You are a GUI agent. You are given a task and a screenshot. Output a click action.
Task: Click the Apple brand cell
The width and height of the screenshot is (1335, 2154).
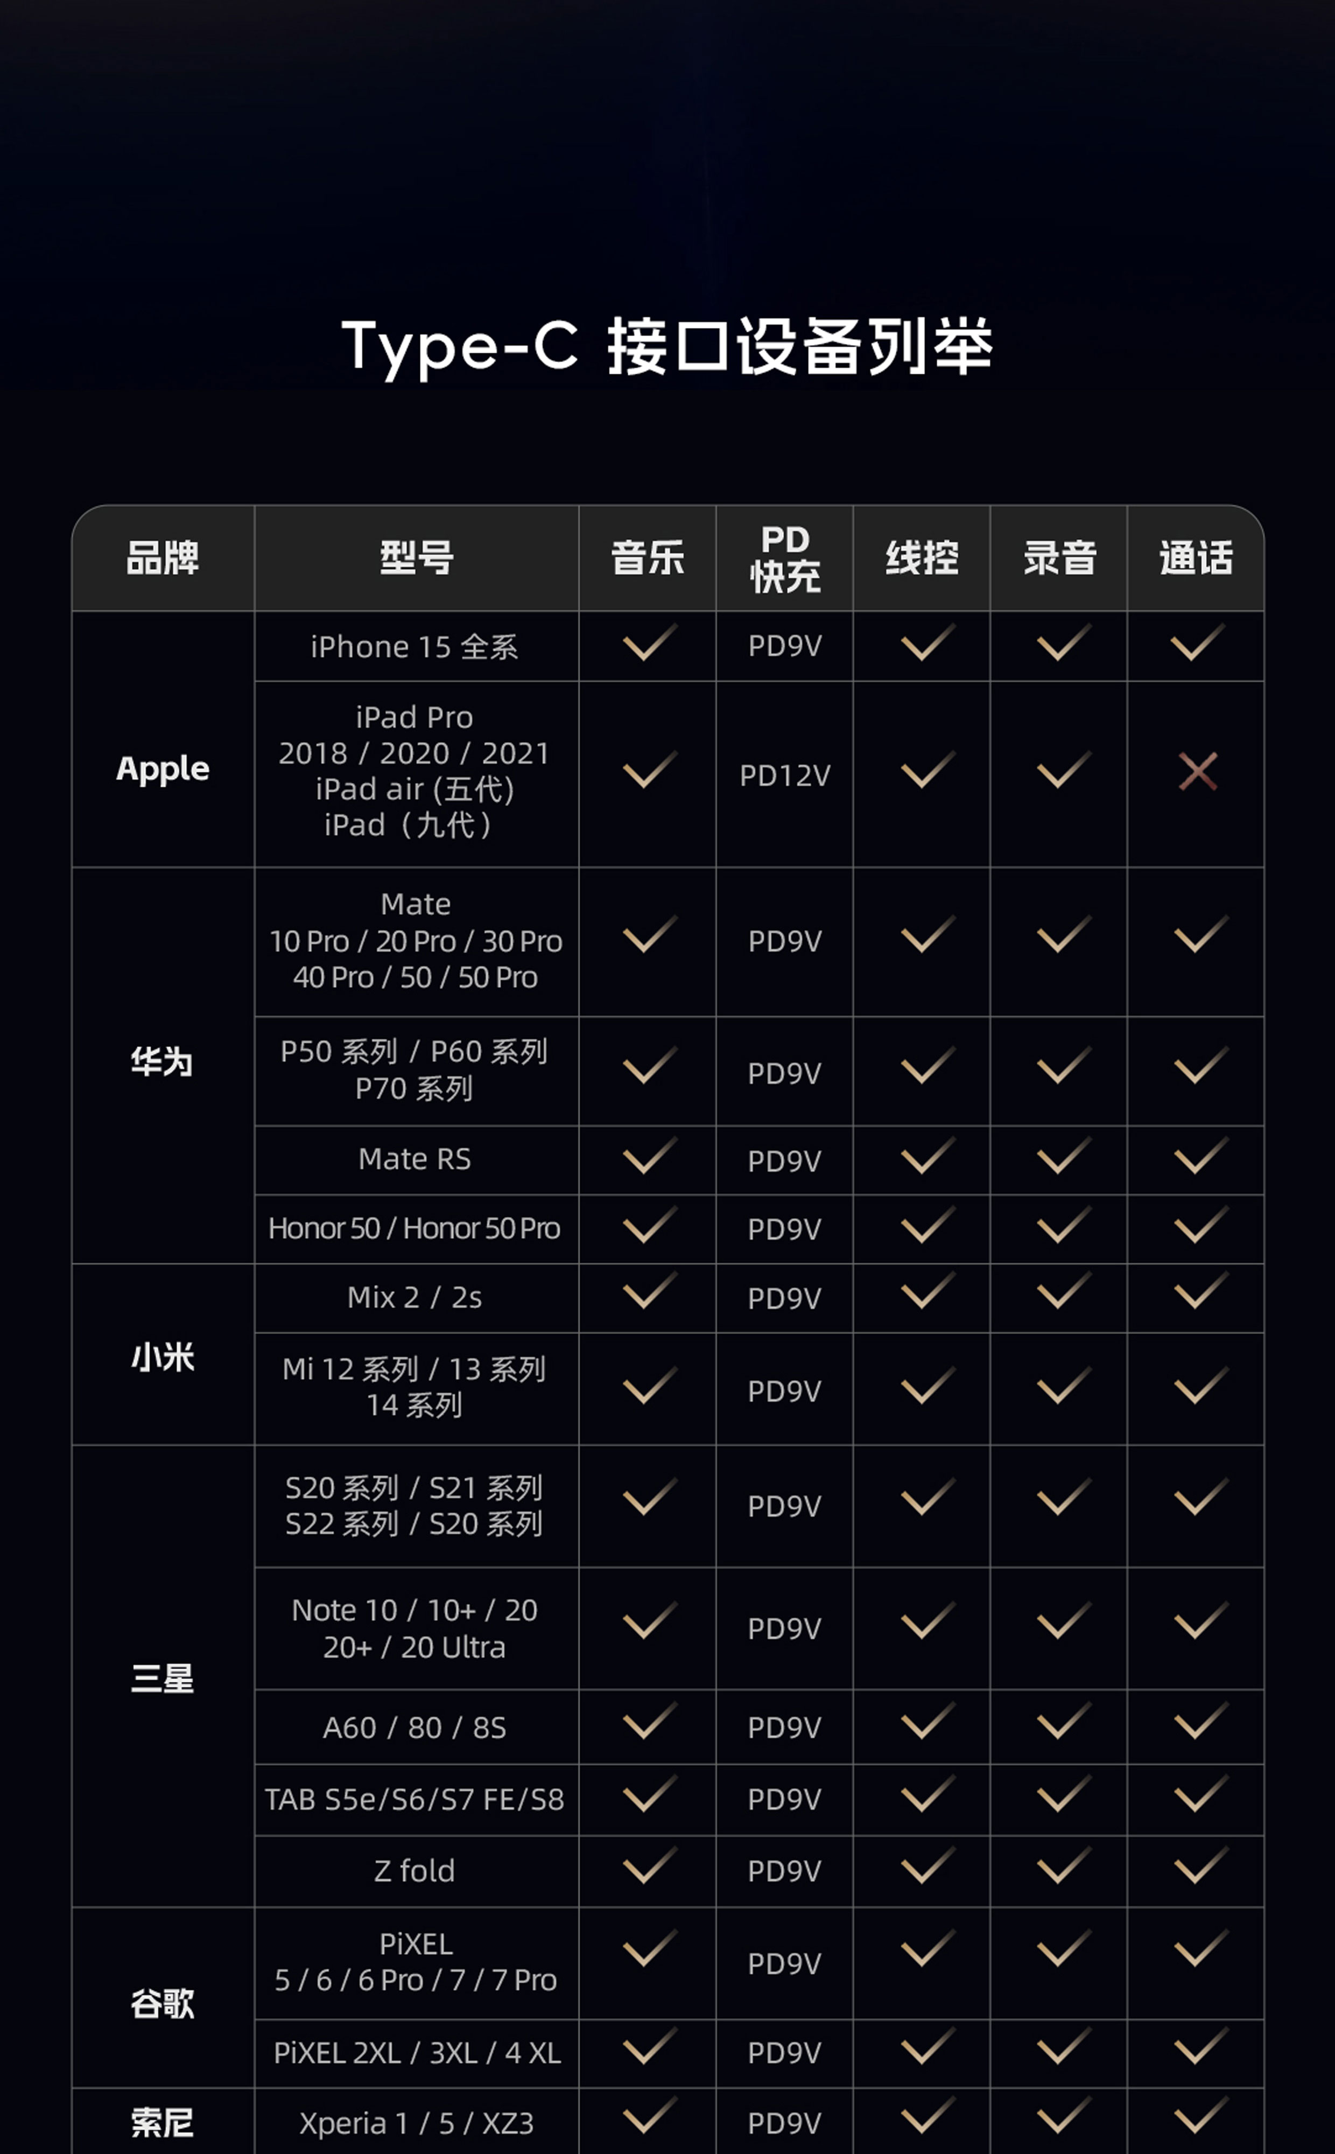point(163,768)
